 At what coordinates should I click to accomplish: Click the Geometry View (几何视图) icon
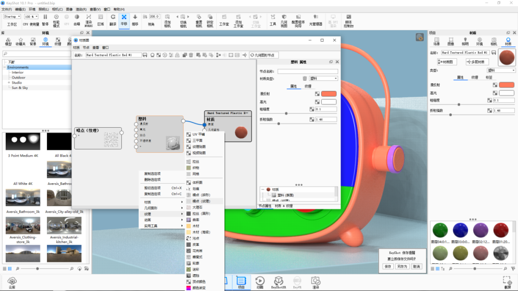(x=284, y=21)
